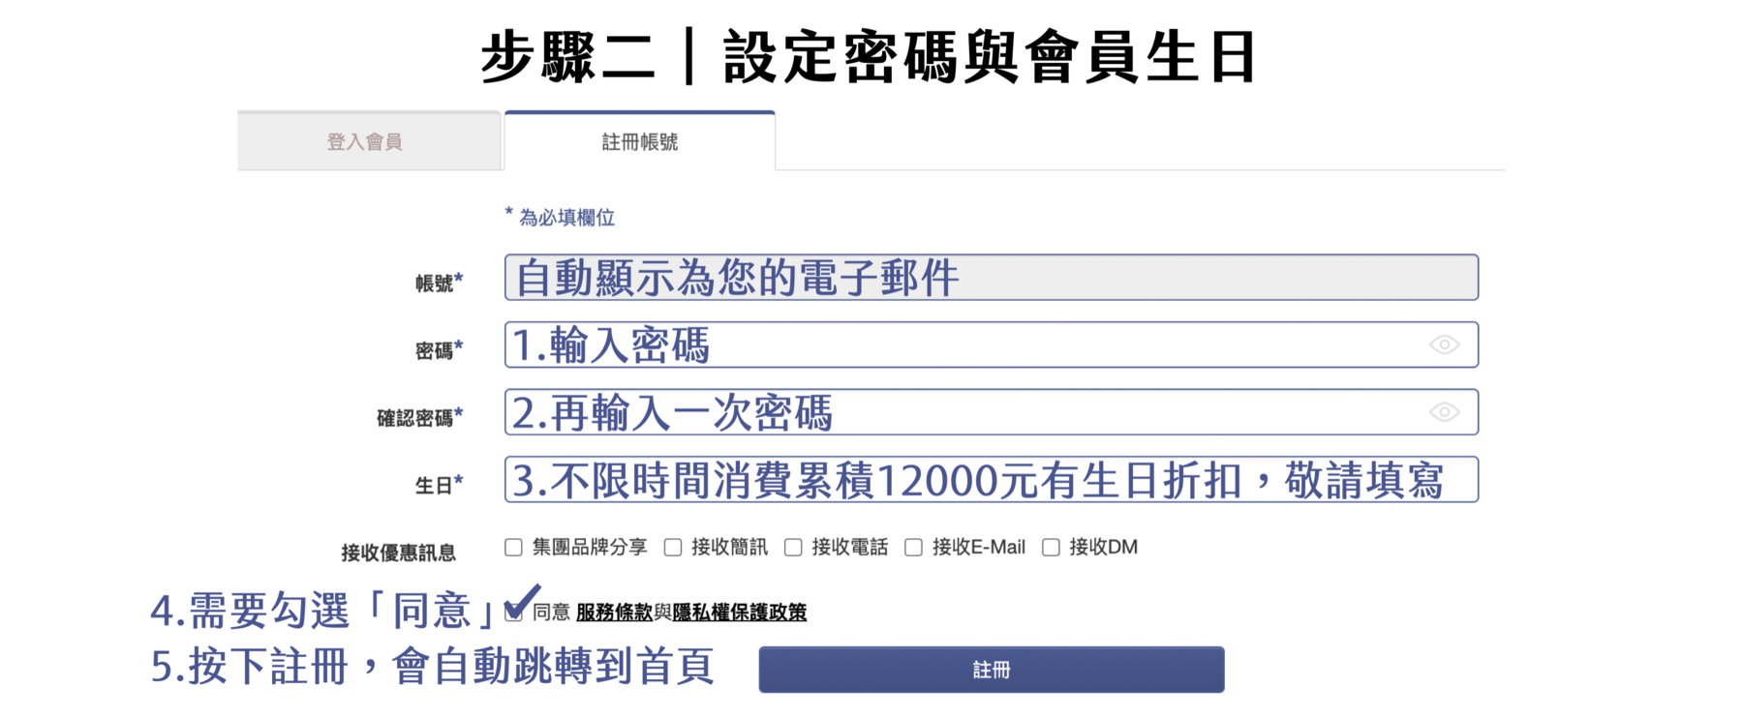Open the 隱私權保護政策 link
This screenshot has width=1743, height=718.
point(740,613)
